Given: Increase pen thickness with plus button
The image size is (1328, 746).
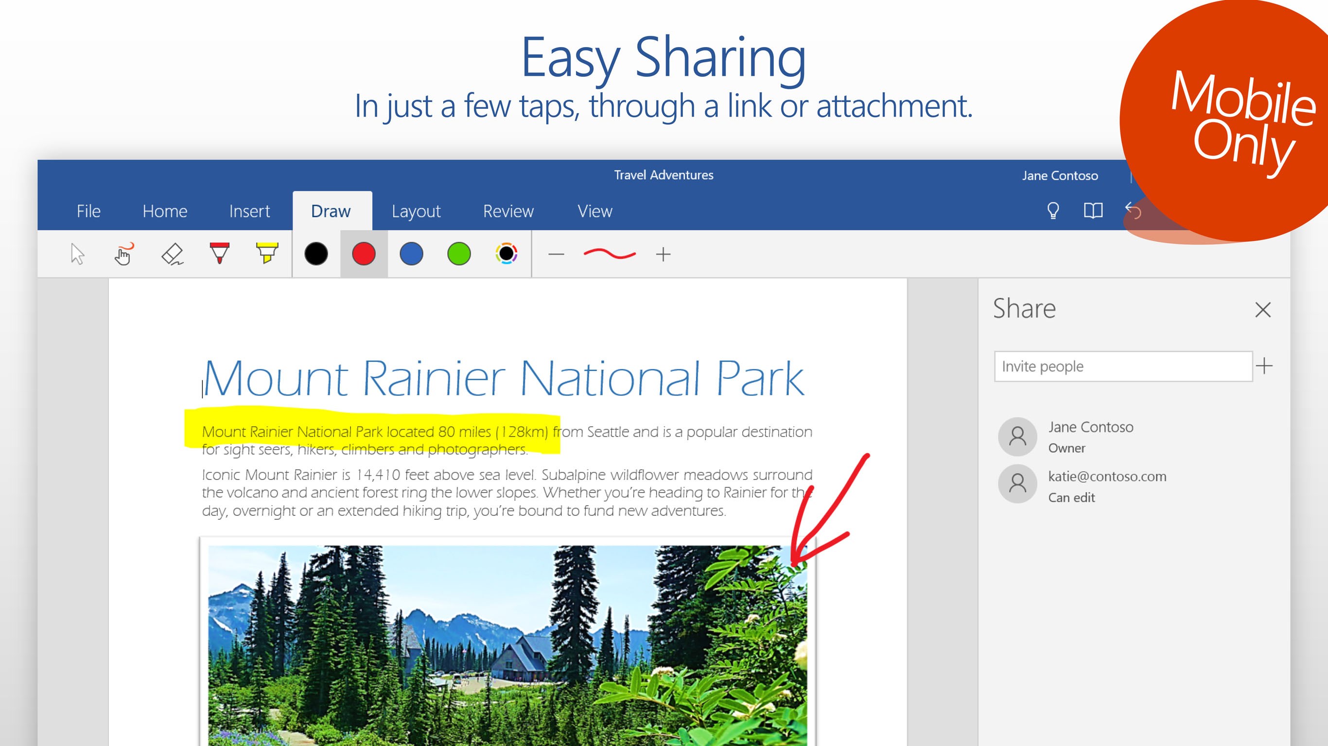Looking at the screenshot, I should (663, 254).
